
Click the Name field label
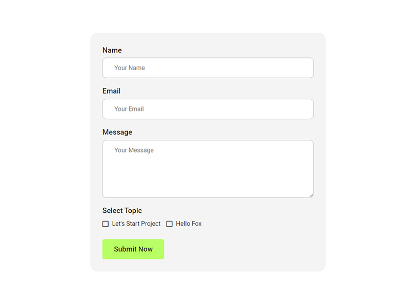click(x=112, y=50)
